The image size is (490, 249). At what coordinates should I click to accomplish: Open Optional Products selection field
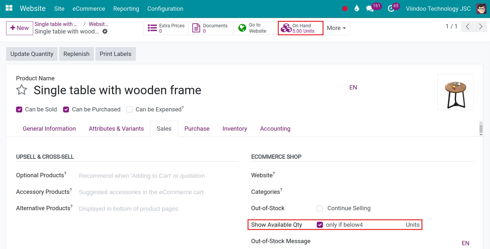[158, 176]
